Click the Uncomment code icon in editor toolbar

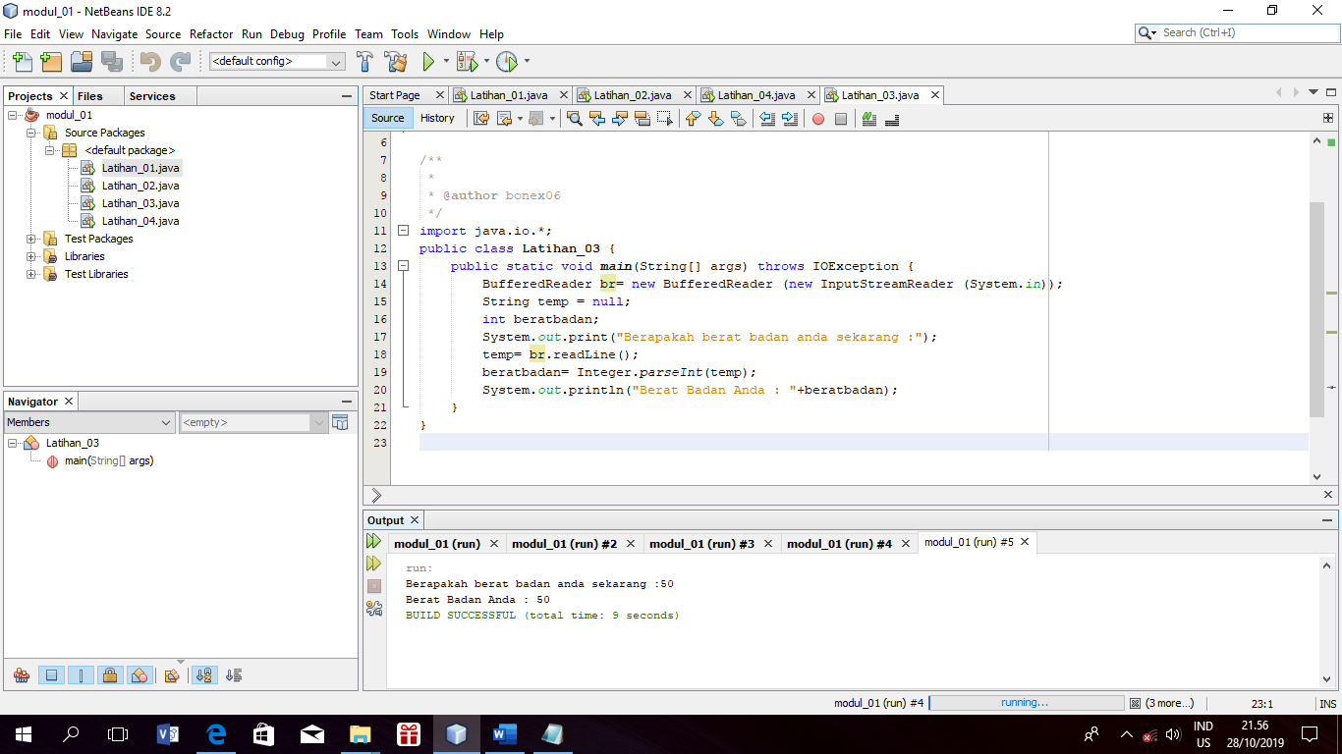coord(892,119)
